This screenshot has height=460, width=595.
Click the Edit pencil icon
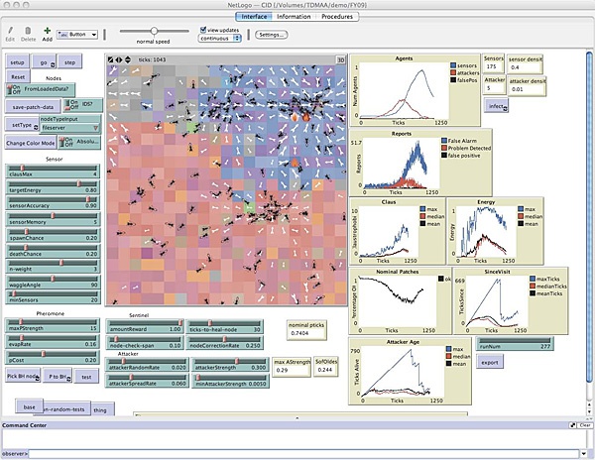(x=10, y=31)
